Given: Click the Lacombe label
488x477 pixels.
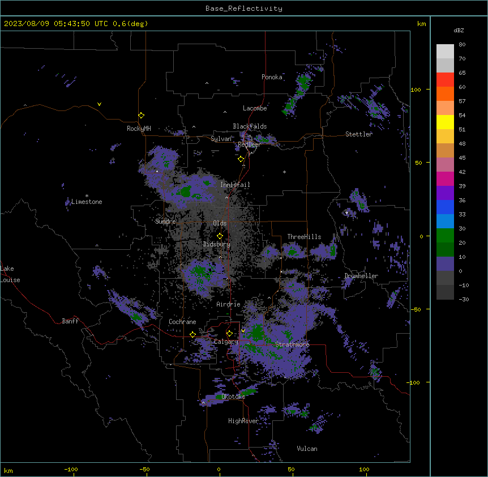Looking at the screenshot, I should click(255, 108).
